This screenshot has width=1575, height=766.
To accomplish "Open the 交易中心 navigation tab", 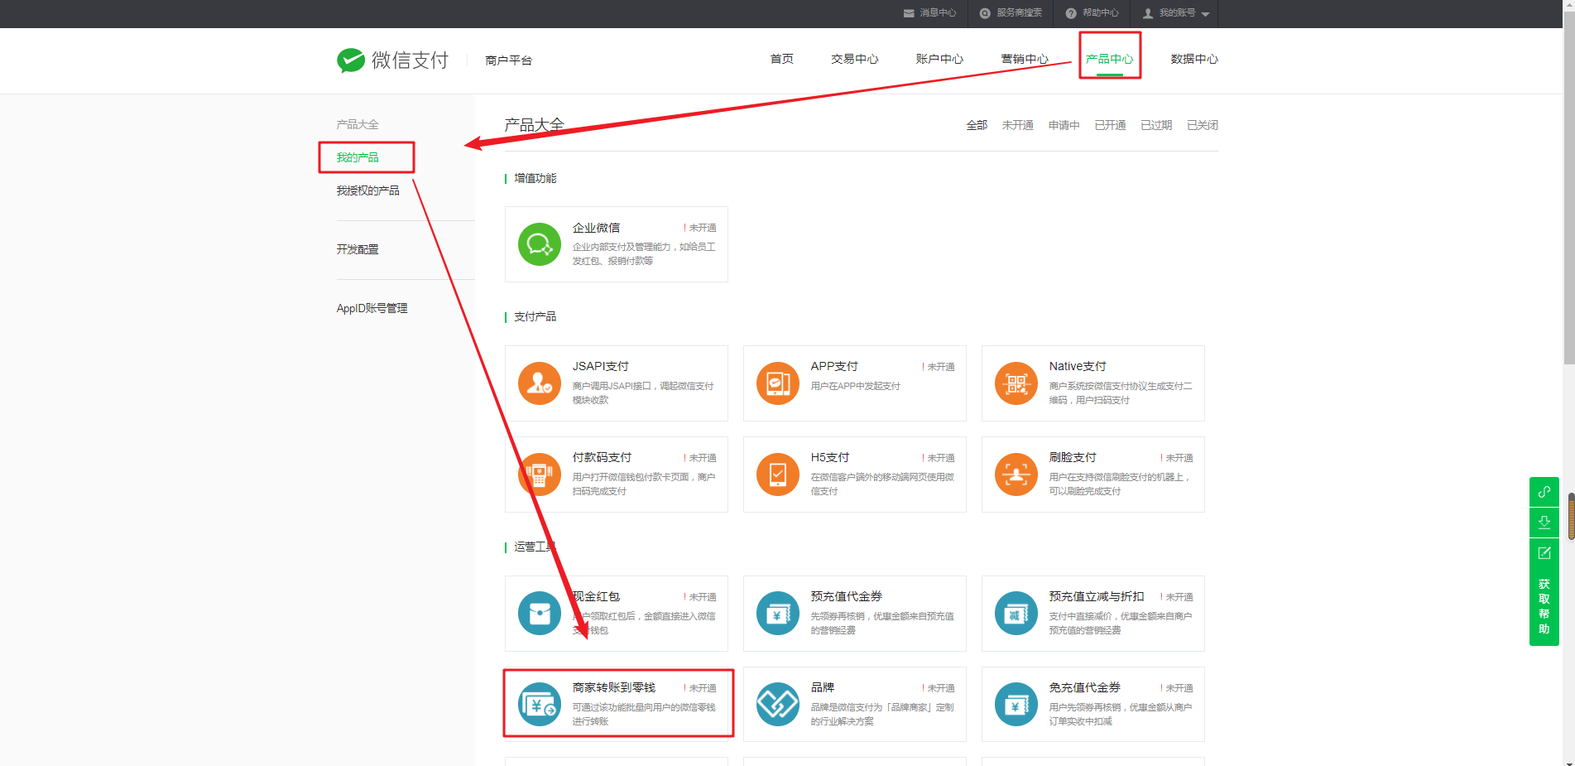I will click(x=855, y=59).
